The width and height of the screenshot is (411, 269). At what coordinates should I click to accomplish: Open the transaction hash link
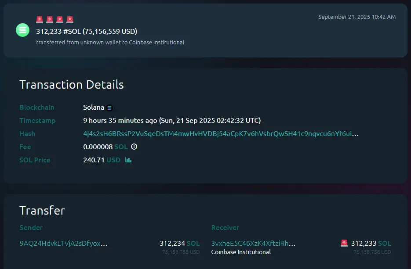click(x=221, y=134)
